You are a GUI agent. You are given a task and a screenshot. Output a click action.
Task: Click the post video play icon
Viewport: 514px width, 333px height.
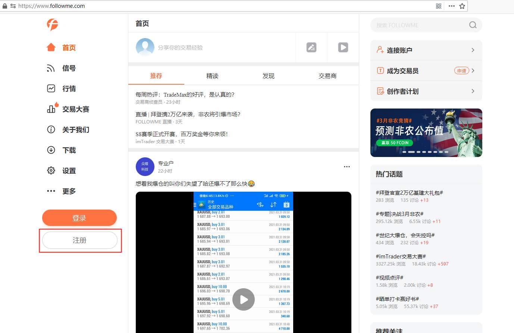tap(343, 47)
